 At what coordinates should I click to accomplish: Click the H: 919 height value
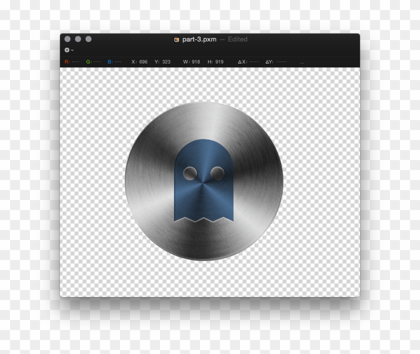[x=215, y=61]
